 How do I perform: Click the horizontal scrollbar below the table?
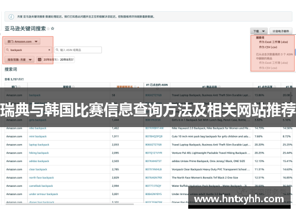69,204
